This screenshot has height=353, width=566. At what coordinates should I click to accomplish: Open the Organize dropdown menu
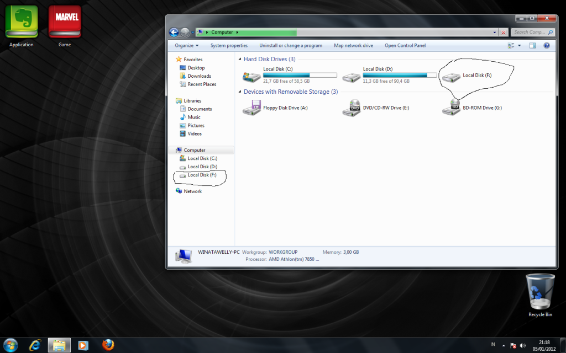[187, 45]
